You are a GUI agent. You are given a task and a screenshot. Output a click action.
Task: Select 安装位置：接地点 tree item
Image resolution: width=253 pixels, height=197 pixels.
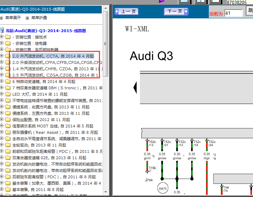point(30,37)
